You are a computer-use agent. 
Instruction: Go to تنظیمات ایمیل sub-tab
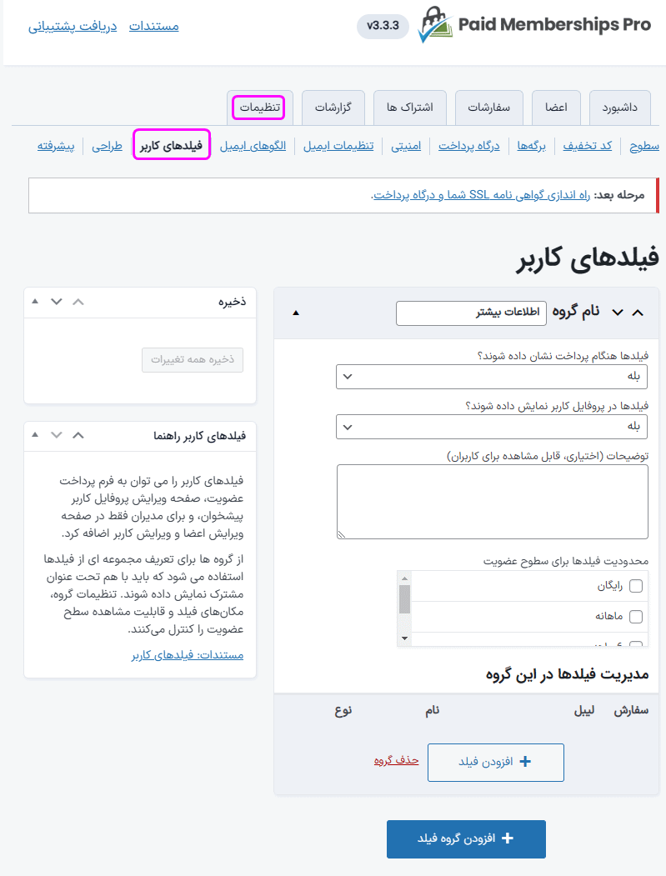[x=338, y=146]
